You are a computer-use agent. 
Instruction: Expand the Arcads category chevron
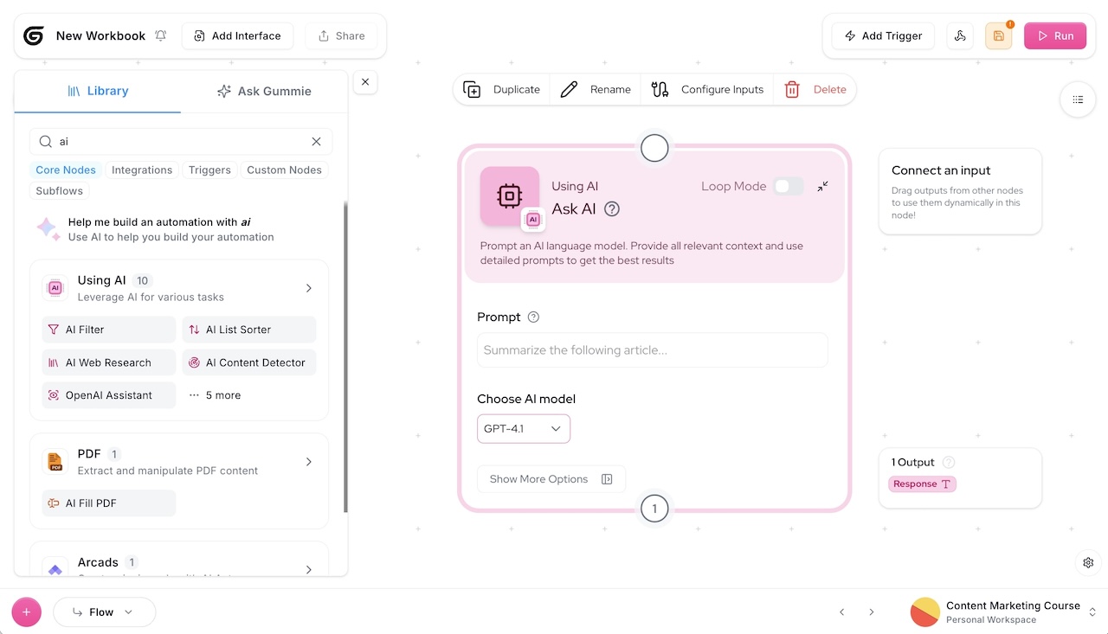(x=309, y=569)
